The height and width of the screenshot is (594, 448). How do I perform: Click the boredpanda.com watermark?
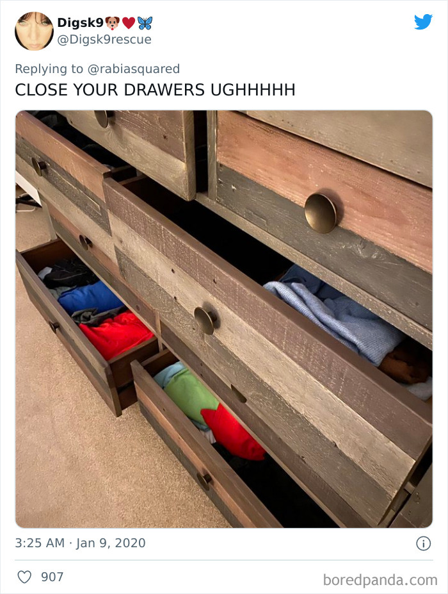click(380, 580)
